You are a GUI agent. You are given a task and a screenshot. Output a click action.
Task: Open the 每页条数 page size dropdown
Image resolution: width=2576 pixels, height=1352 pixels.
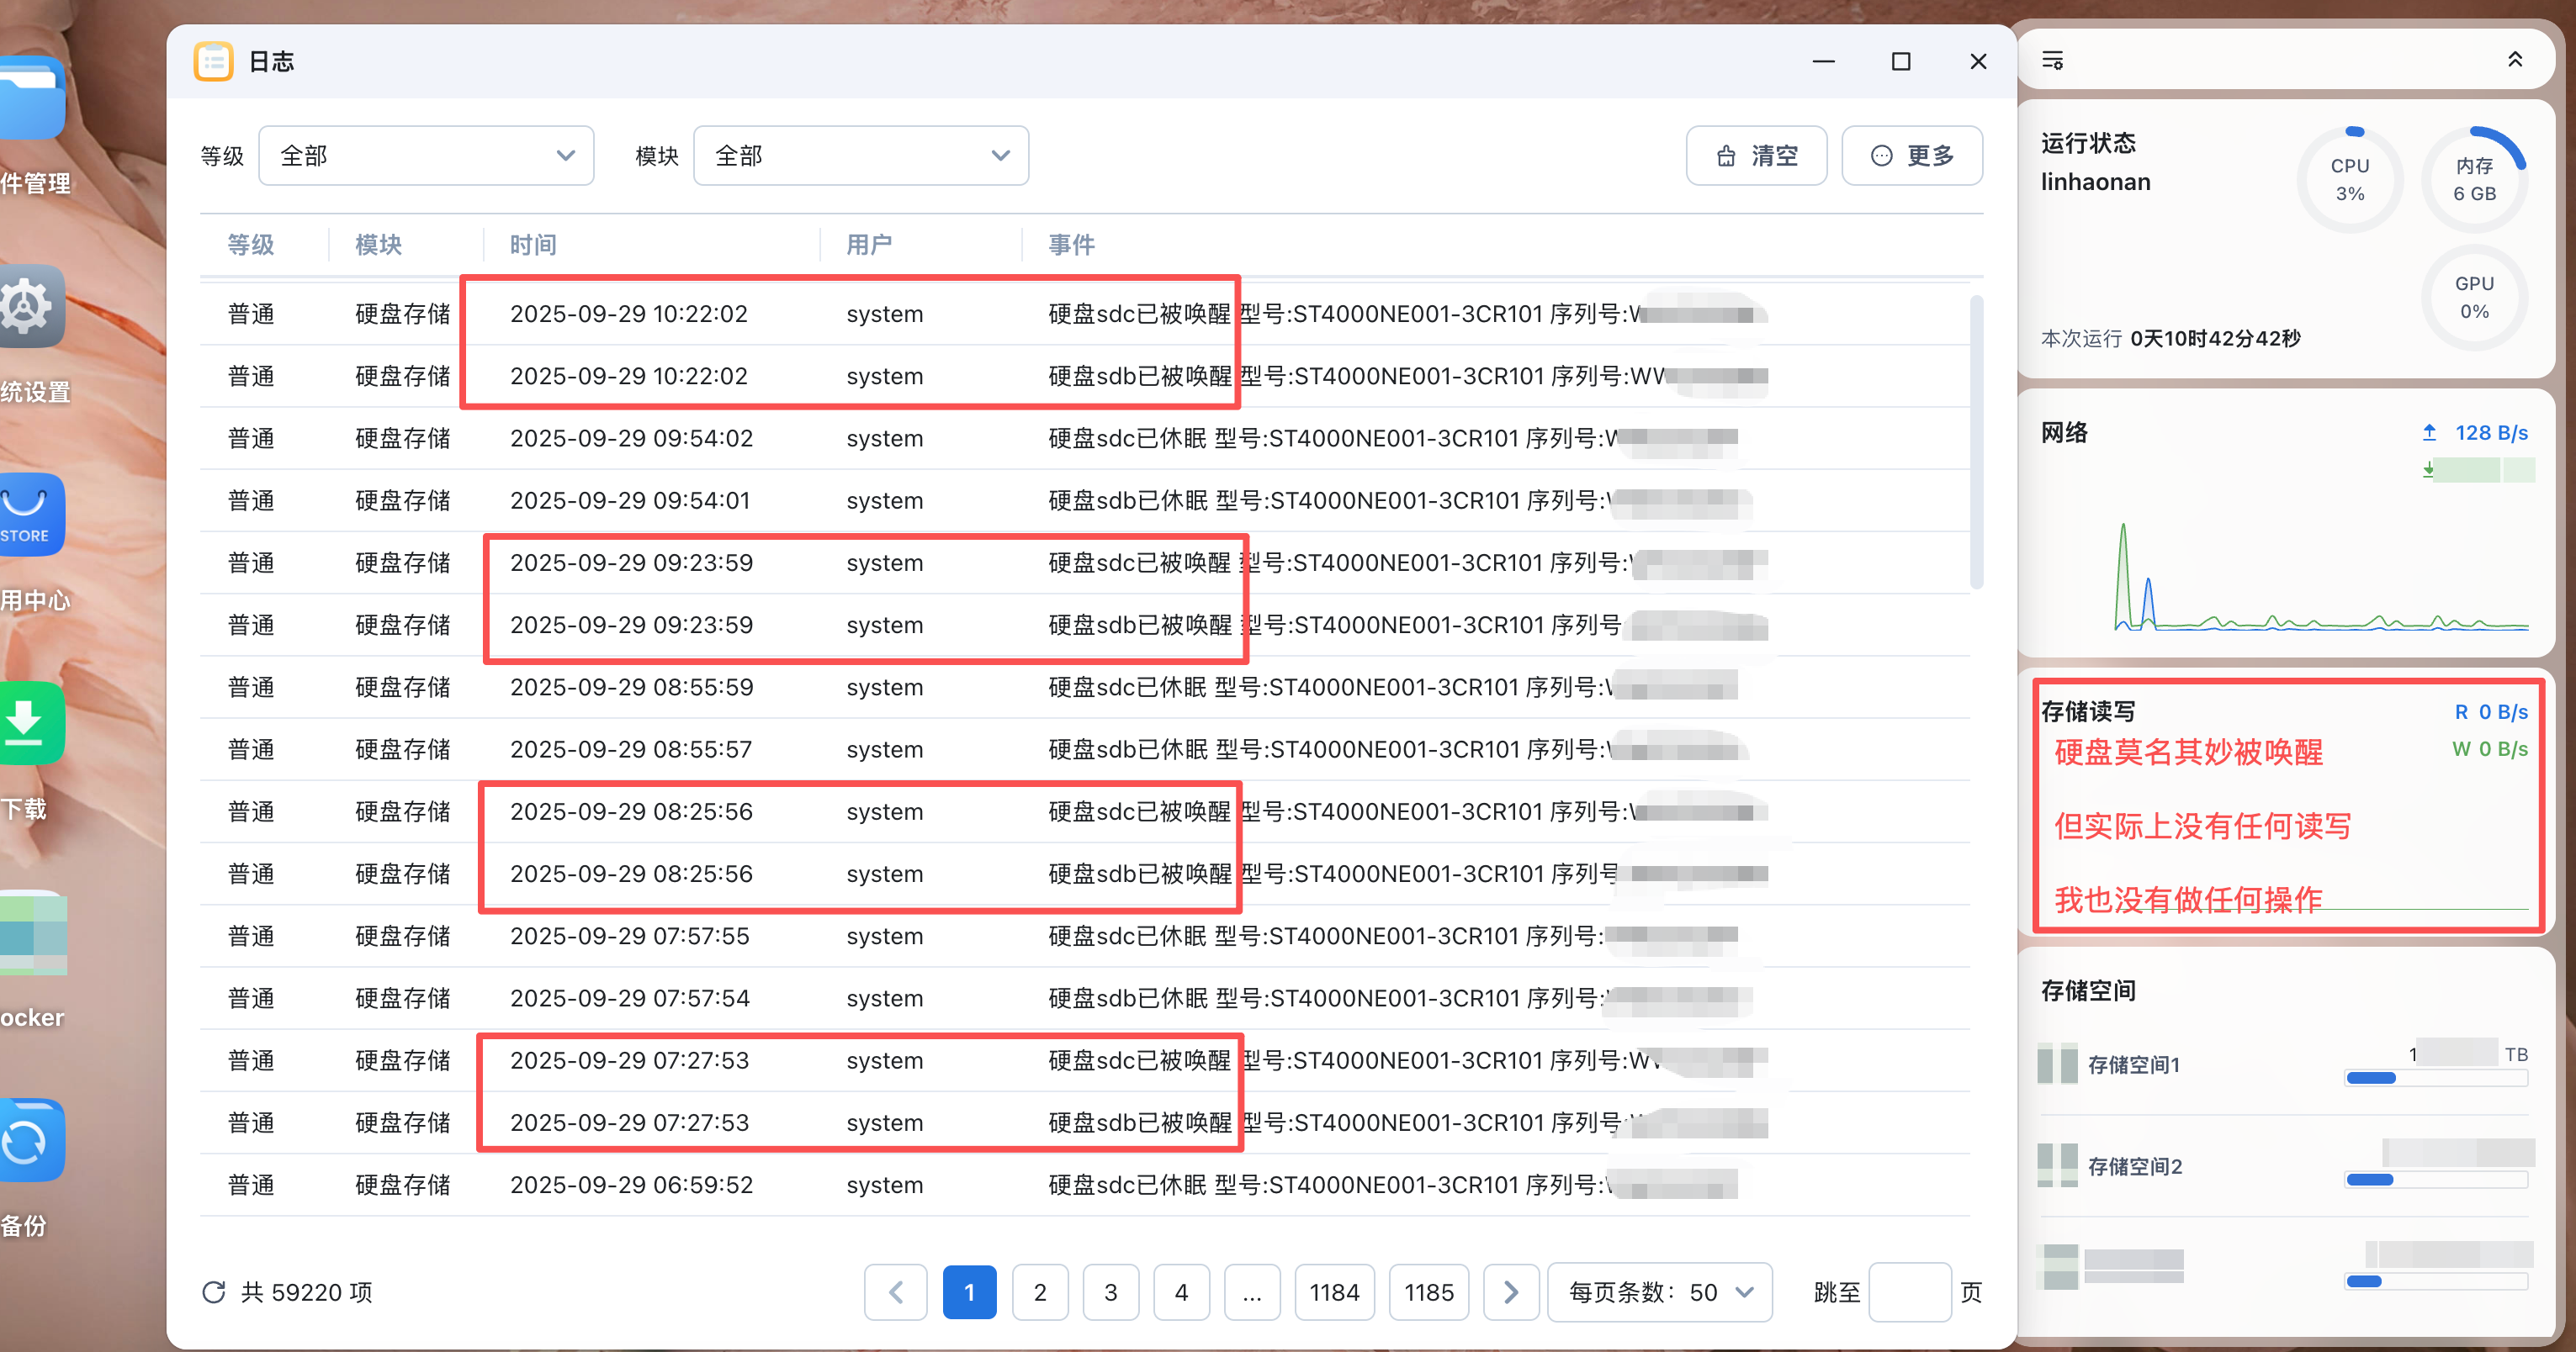click(1660, 1292)
